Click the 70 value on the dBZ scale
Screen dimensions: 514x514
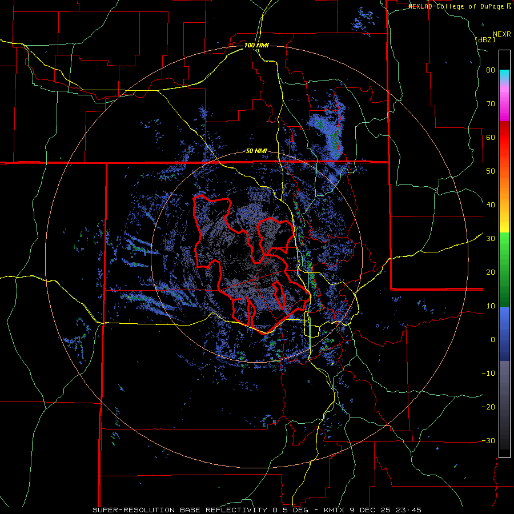(x=491, y=104)
